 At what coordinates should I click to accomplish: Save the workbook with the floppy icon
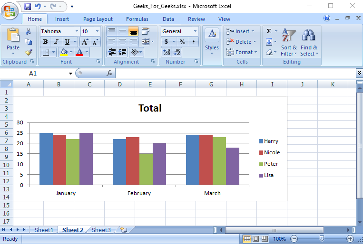pos(28,6)
